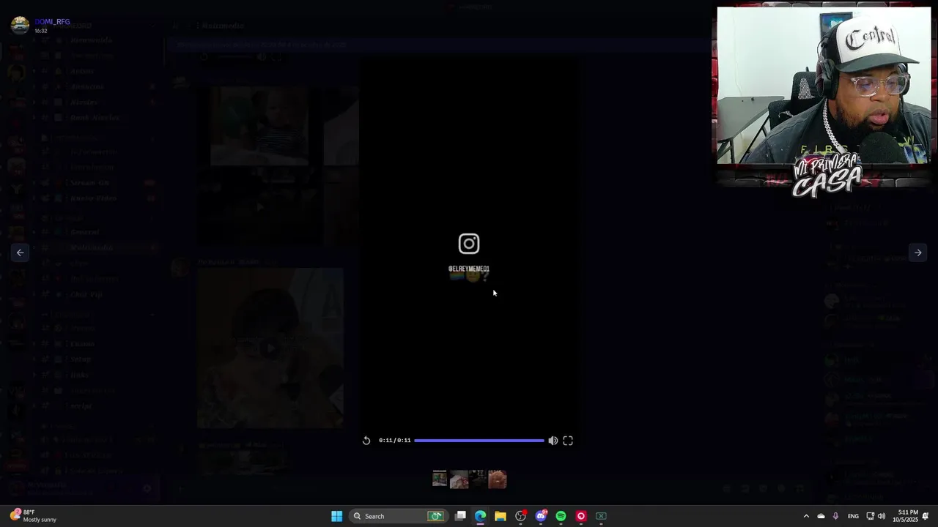The image size is (938, 527).
Task: Open the red circle app on the taskbar
Action: coord(581,516)
